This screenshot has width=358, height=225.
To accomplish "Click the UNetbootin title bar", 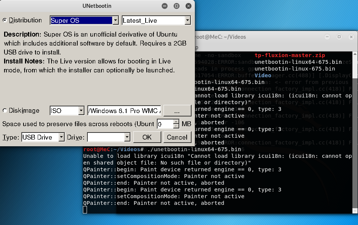I will click(97, 6).
